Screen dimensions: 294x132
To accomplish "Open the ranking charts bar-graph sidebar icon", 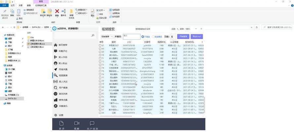I will click(x=56, y=100).
